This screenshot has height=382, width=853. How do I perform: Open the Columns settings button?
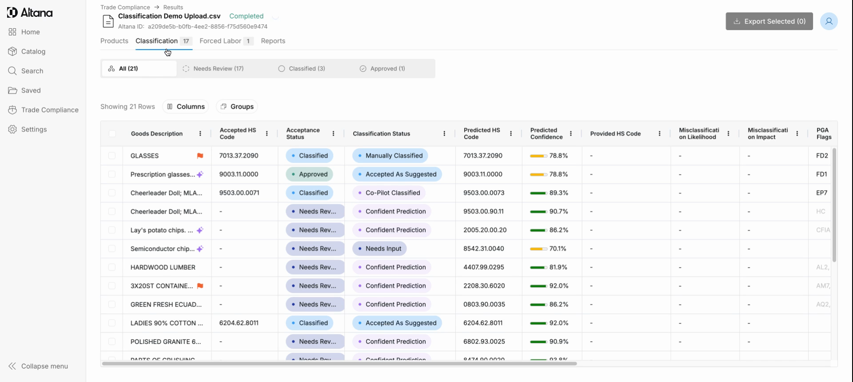(x=186, y=106)
